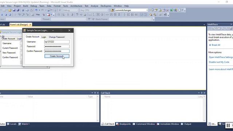This screenshot has width=233, height=131.
Task: Open the IntelliTrace panel options dropdown
Action: (x=231, y=24)
